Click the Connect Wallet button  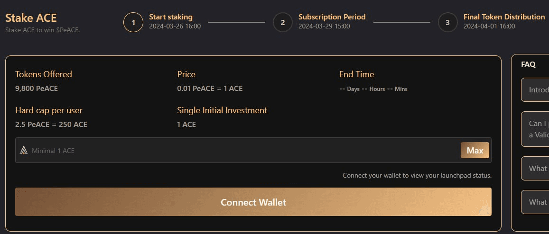253,202
